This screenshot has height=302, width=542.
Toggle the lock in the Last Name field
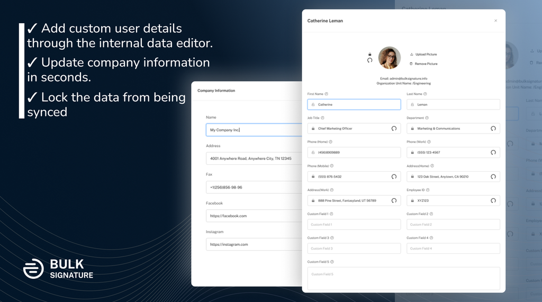coord(412,104)
